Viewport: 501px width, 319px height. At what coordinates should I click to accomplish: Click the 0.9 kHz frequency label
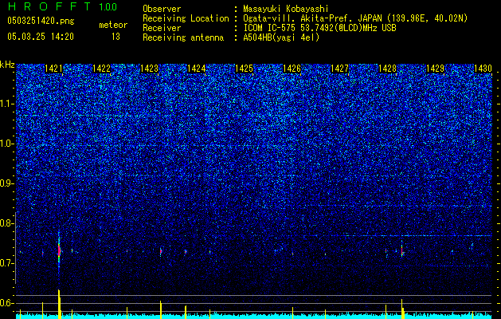7,183
